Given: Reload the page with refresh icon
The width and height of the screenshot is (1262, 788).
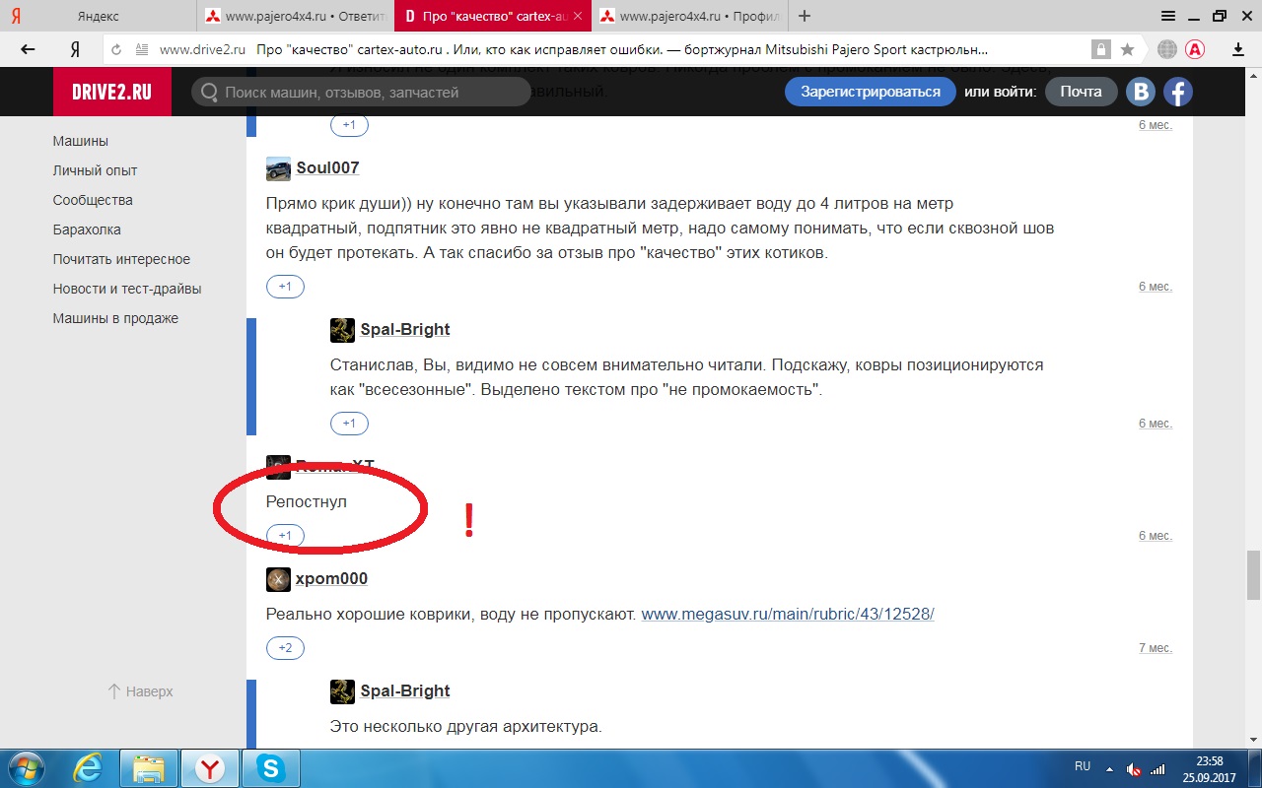Looking at the screenshot, I should click(x=116, y=49).
